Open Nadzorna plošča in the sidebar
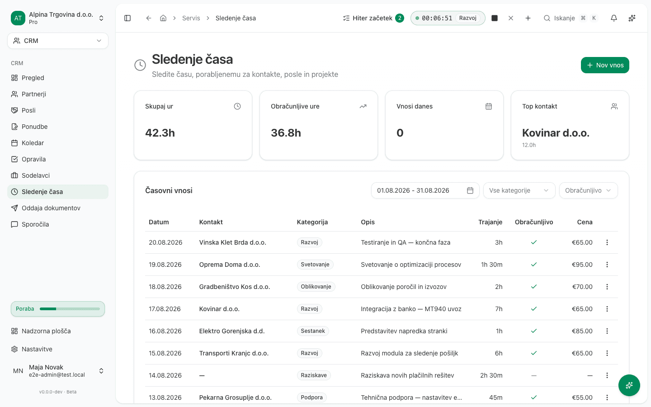Viewport: 651px width, 407px height. [58, 331]
